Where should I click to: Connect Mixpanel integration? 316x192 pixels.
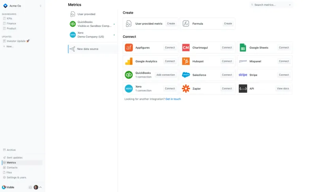pos(284,62)
